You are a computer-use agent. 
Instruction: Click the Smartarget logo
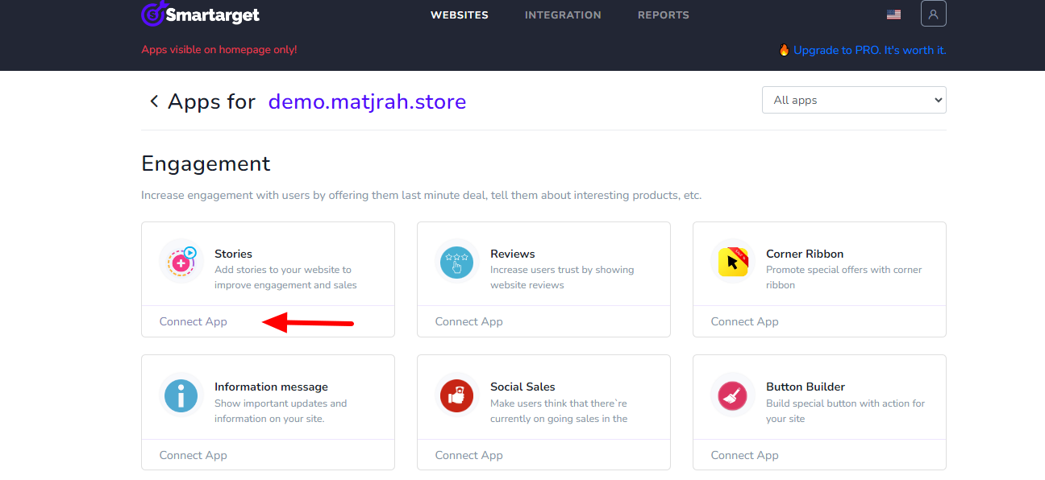[x=200, y=13]
